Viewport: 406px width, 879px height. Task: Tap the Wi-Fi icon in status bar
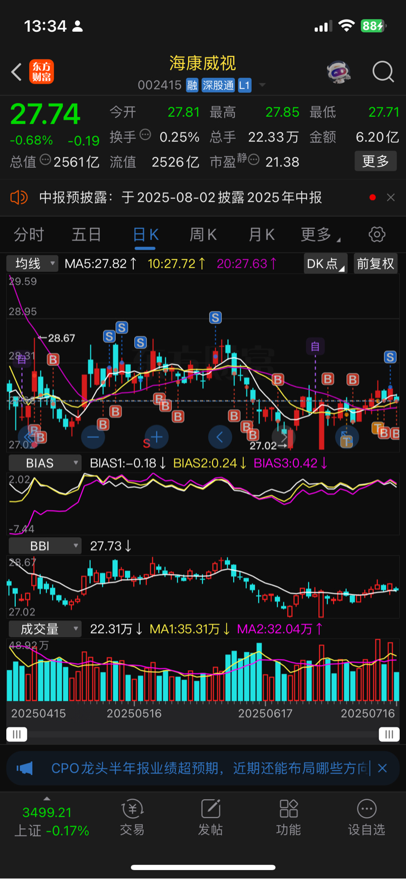pos(346,26)
